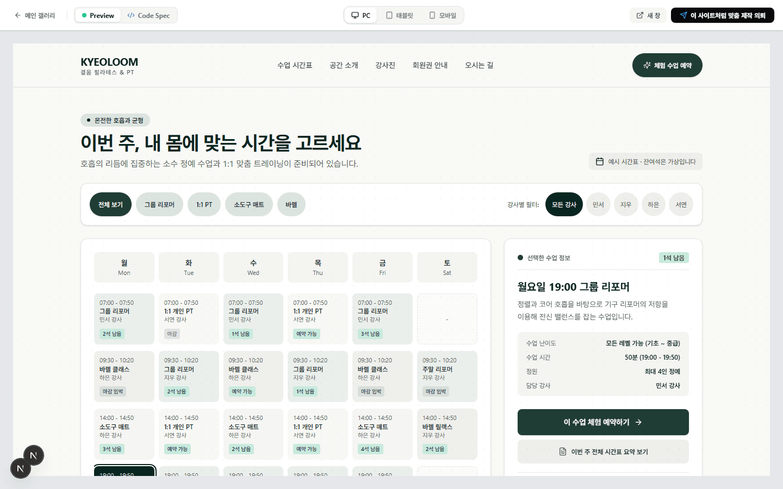Screen dimensions: 783x489
Task: Click the tablet device icon
Action: [x=389, y=15]
